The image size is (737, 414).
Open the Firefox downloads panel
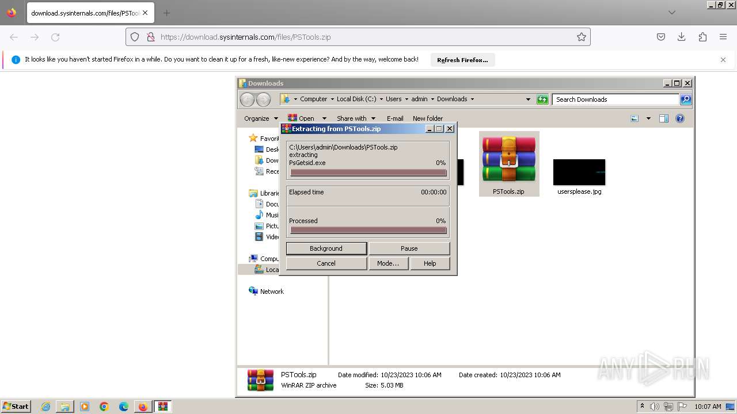682,37
